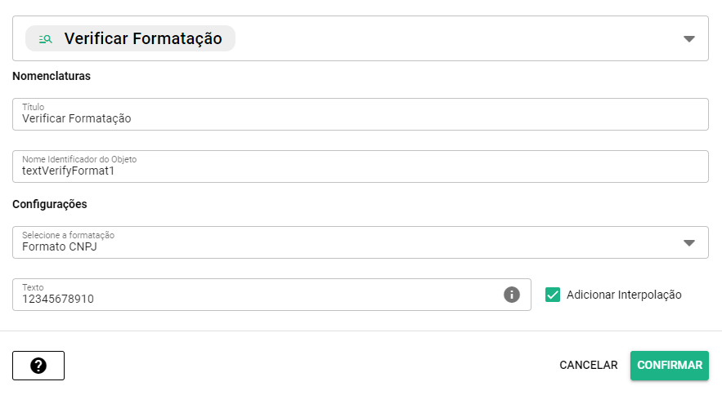This screenshot has height=395, width=722.
Task: Click the Adicionar Interpolação label text
Action: (623, 295)
